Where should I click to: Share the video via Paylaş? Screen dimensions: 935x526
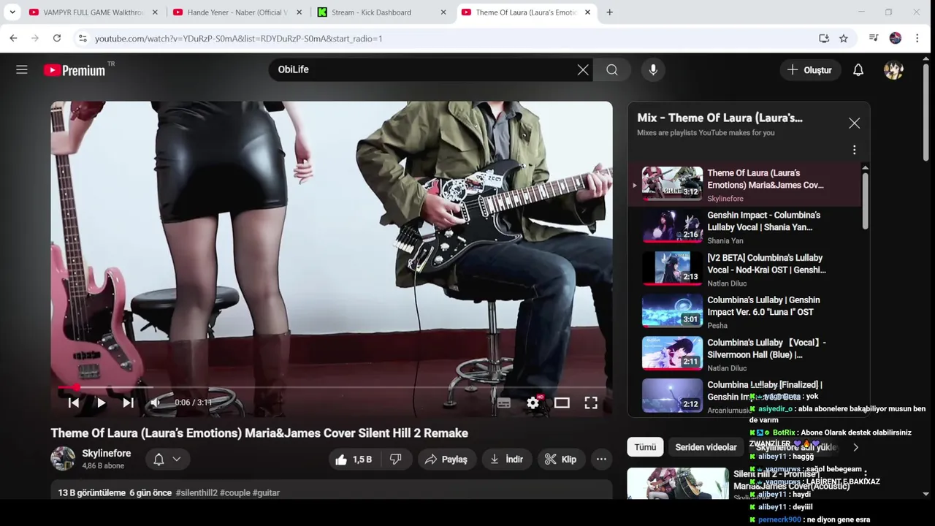pyautogui.click(x=446, y=460)
